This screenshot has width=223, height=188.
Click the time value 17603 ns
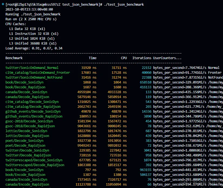tap(89, 73)
